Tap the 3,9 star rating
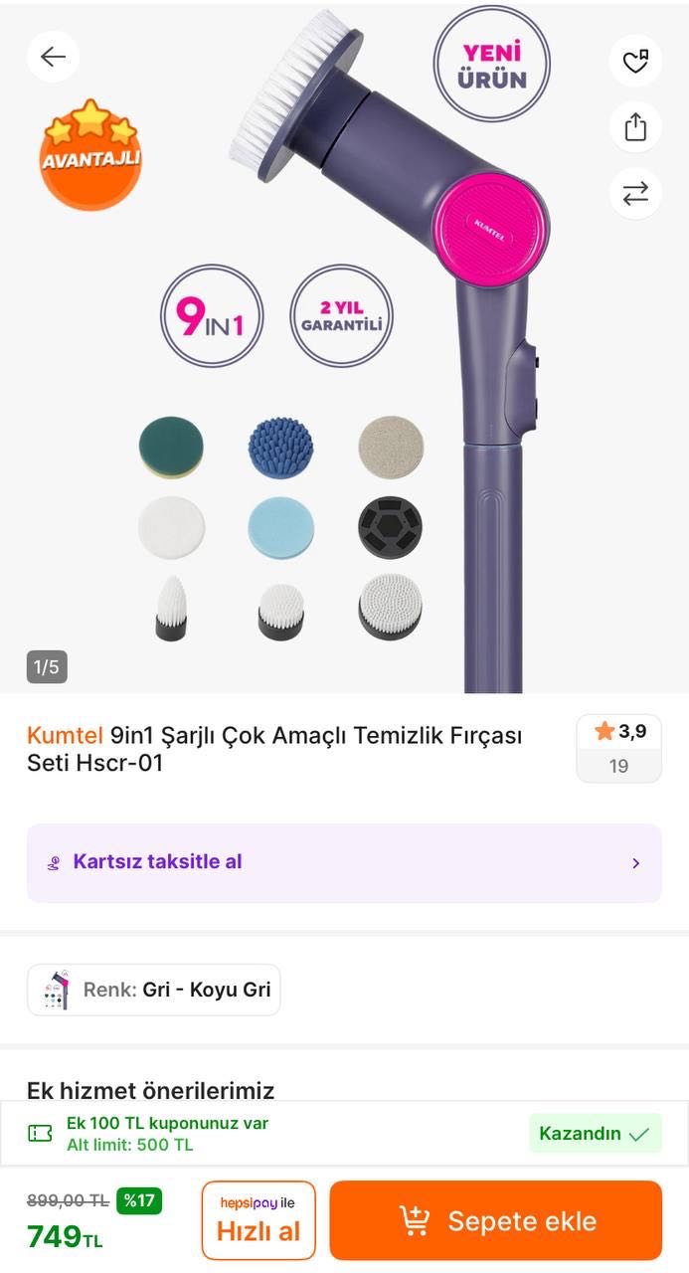Screen dimensions: 689x1273 (x=619, y=732)
